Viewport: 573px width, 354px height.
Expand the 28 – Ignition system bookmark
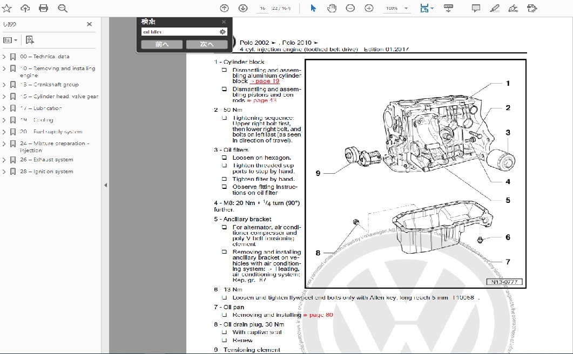[x=4, y=172]
